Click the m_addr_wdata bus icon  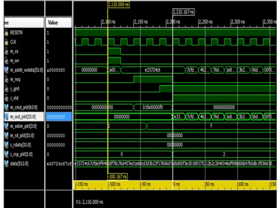pos(6,70)
